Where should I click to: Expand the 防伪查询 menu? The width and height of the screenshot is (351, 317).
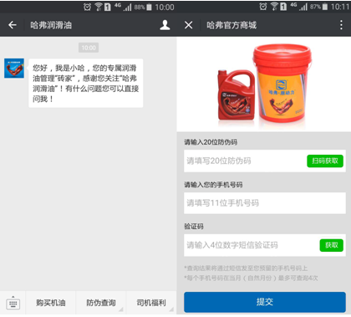[x=101, y=303]
